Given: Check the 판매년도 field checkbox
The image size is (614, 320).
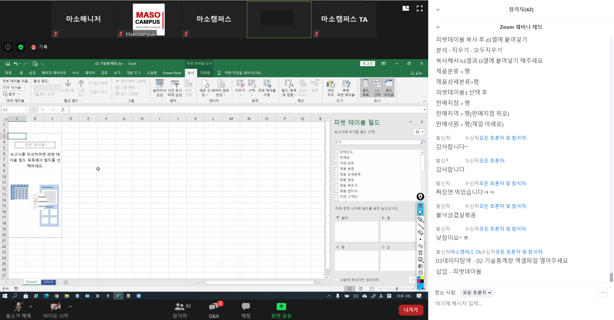Looking at the screenshot, I should [x=336, y=152].
